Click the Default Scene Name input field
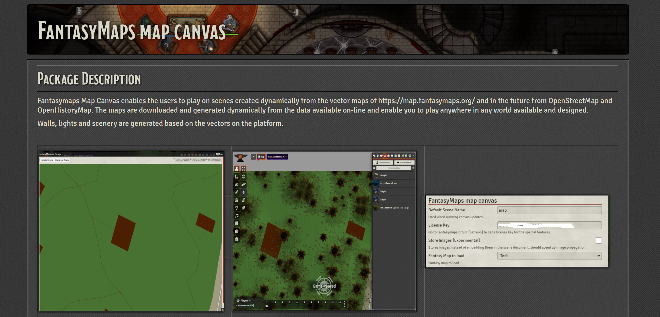 coord(550,210)
